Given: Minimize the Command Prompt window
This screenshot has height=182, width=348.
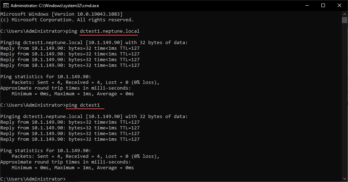Looking at the screenshot, I should 307,5.
